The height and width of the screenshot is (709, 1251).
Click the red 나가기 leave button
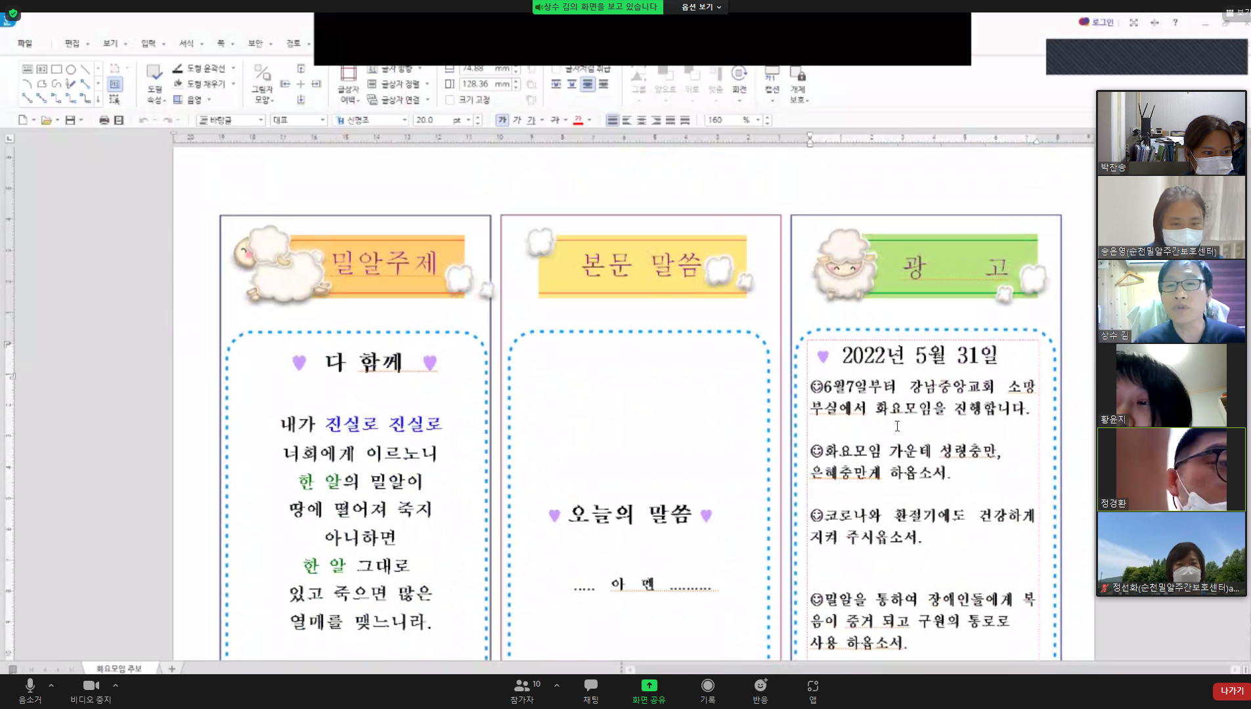pyautogui.click(x=1232, y=691)
